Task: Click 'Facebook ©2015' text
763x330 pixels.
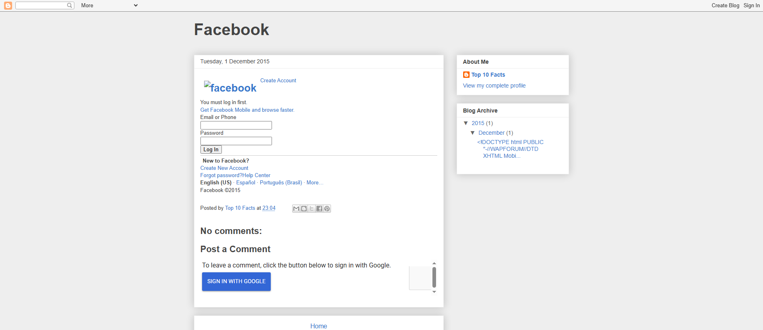Action: click(x=220, y=190)
